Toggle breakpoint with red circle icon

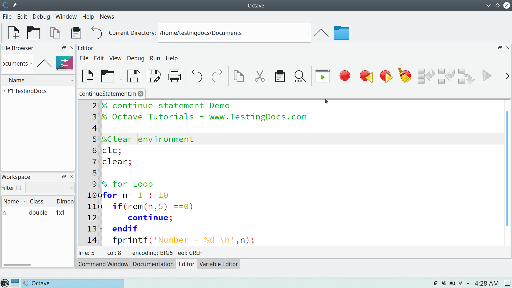(345, 76)
